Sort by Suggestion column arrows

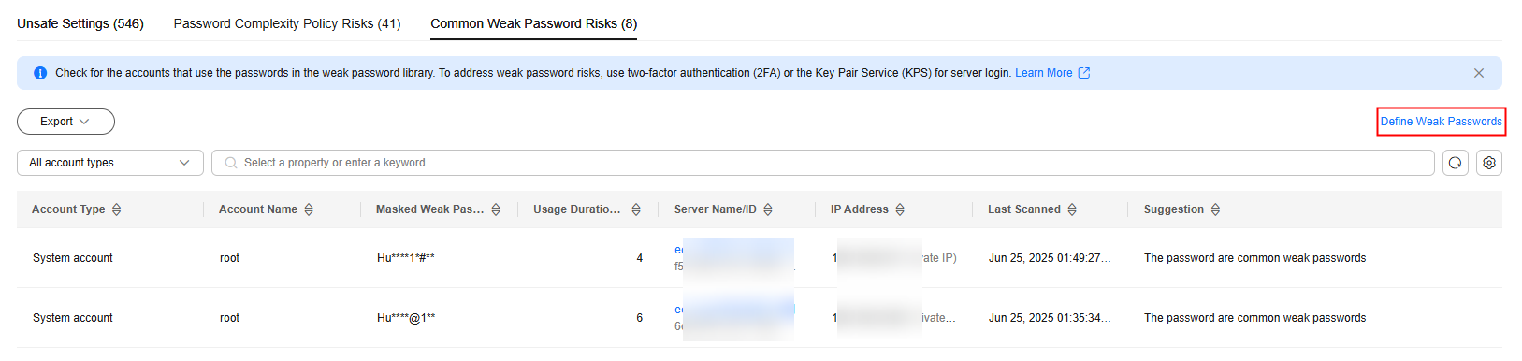tap(1215, 209)
